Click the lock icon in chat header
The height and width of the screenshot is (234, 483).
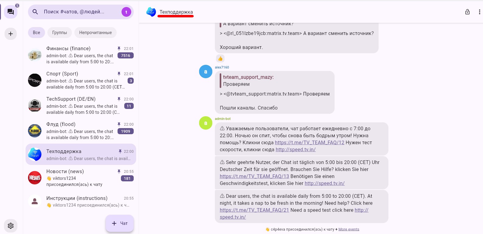467,12
